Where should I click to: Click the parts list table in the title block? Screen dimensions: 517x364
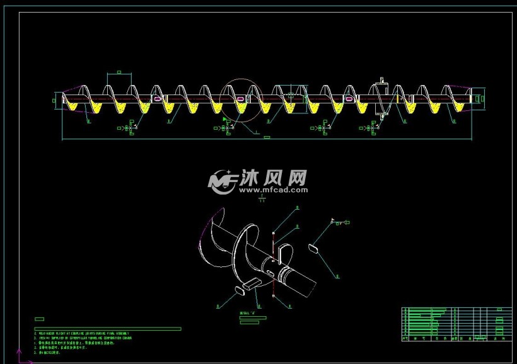click(x=456, y=324)
